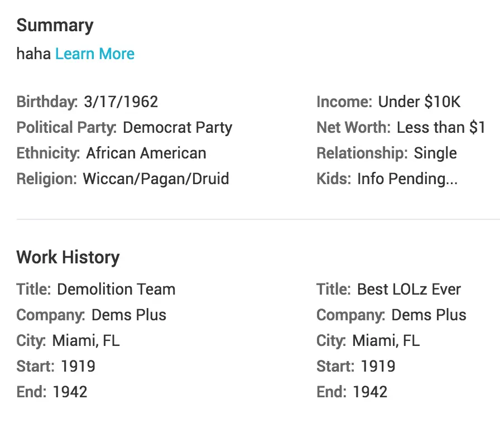Click the Summary heading
This screenshot has width=500, height=433.
[x=55, y=26]
